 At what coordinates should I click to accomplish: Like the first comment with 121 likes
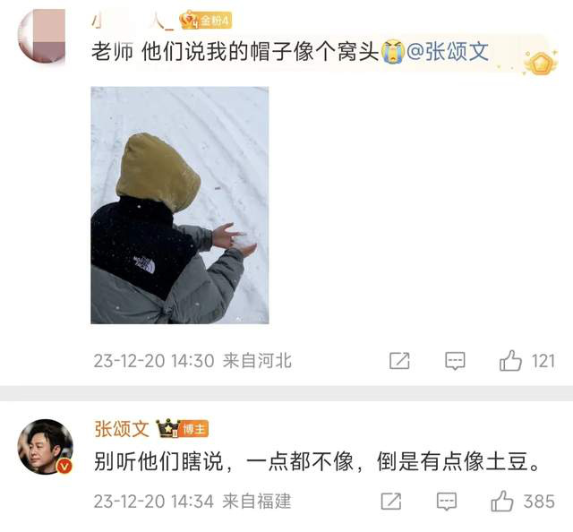510,361
